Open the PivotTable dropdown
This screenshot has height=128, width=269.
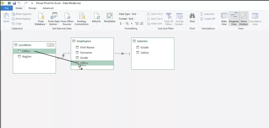coord(110,24)
